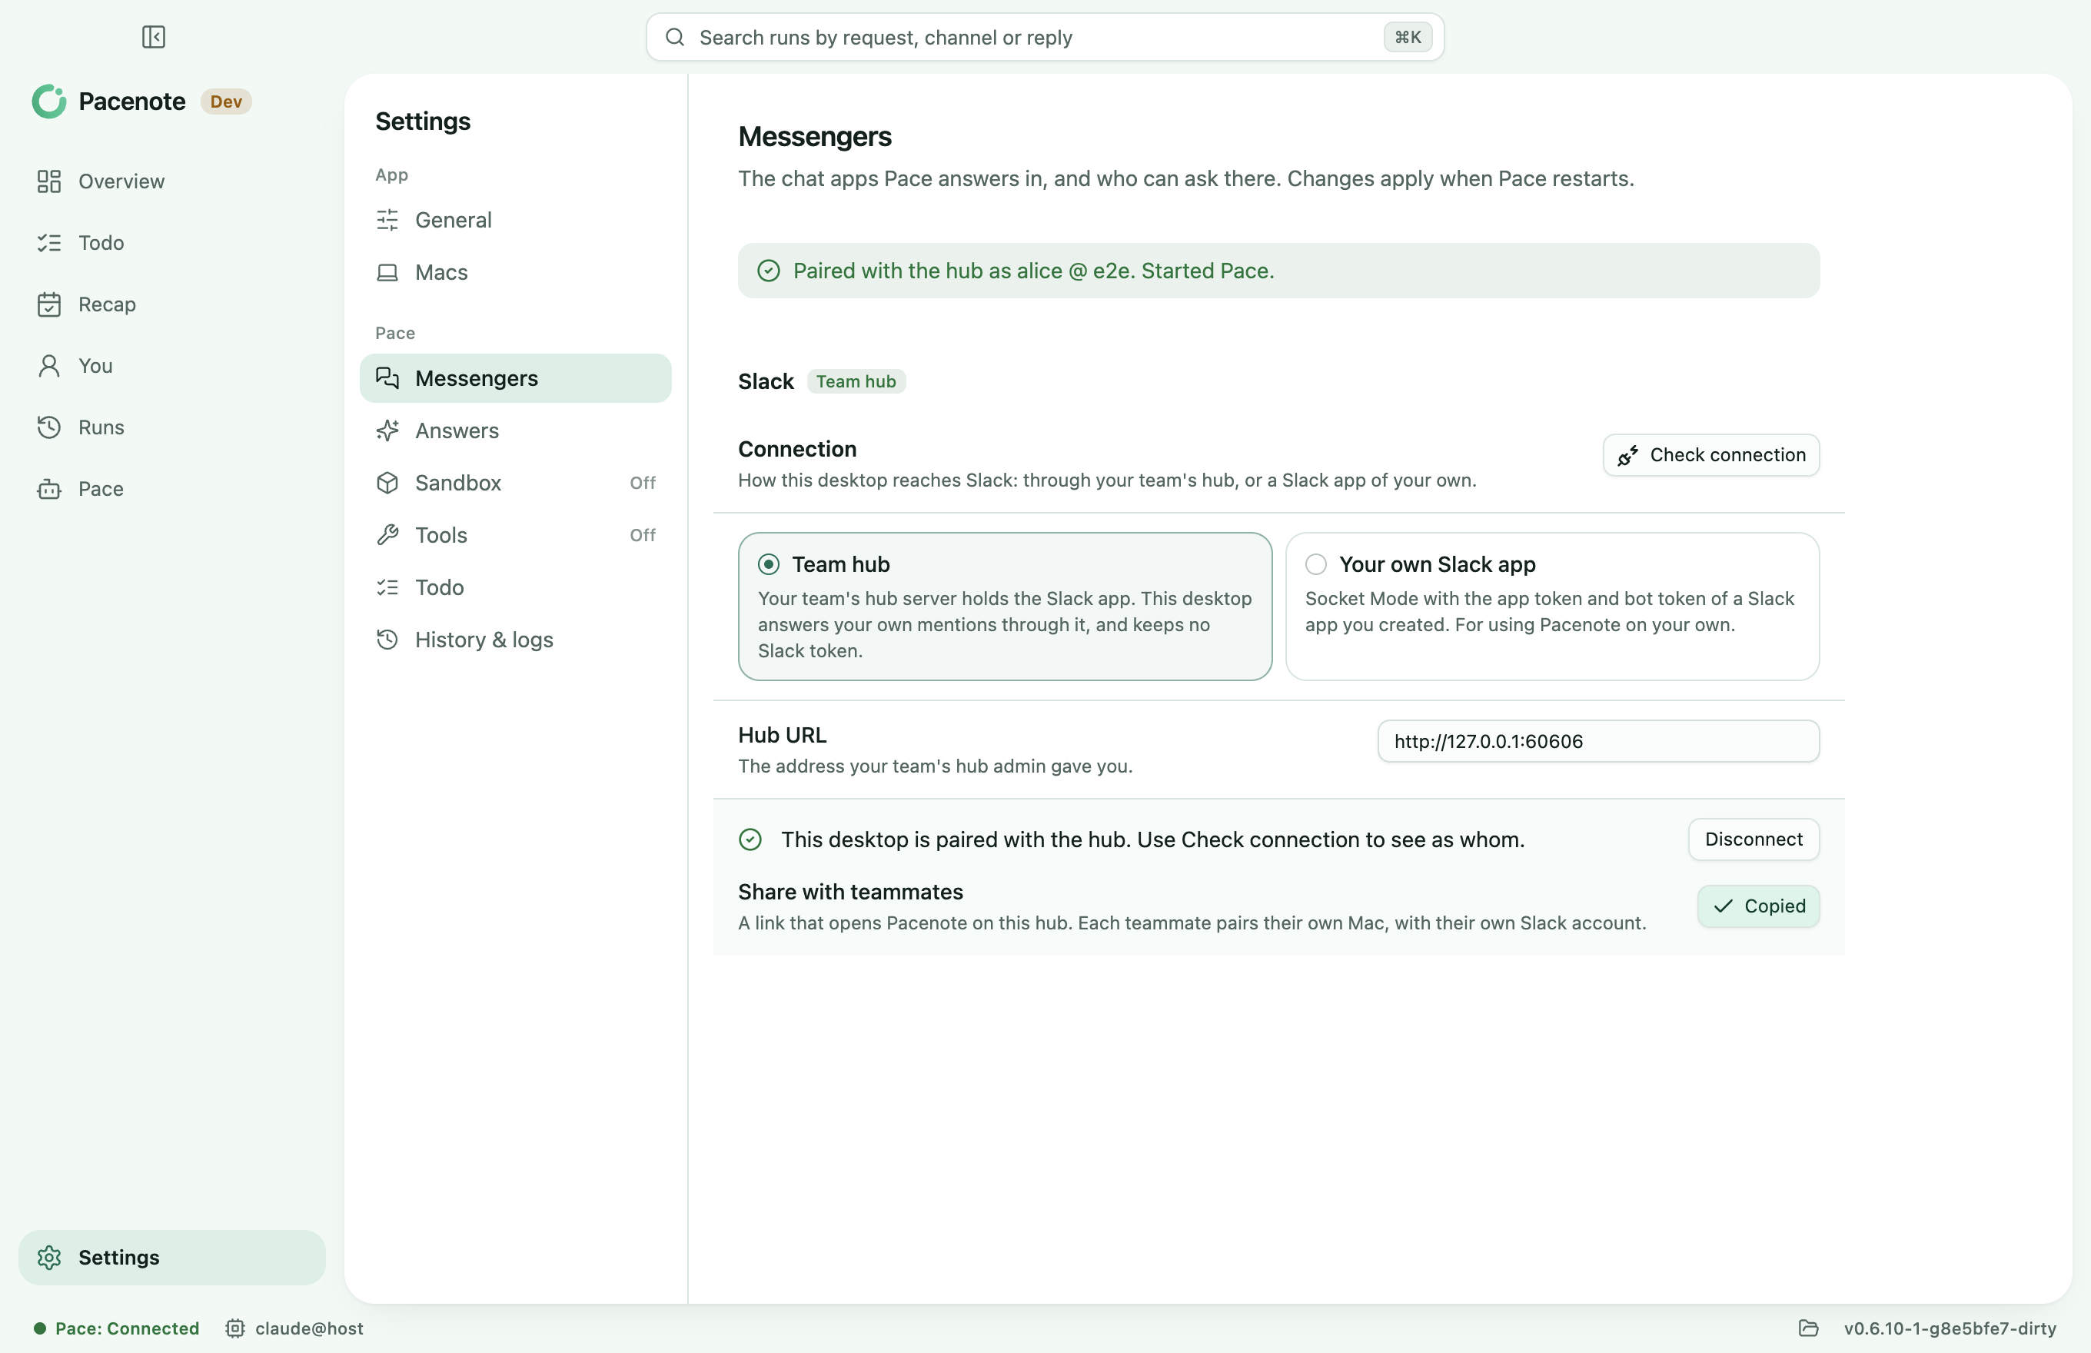
Task: Click claude@host in the status bar
Action: pyautogui.click(x=295, y=1328)
